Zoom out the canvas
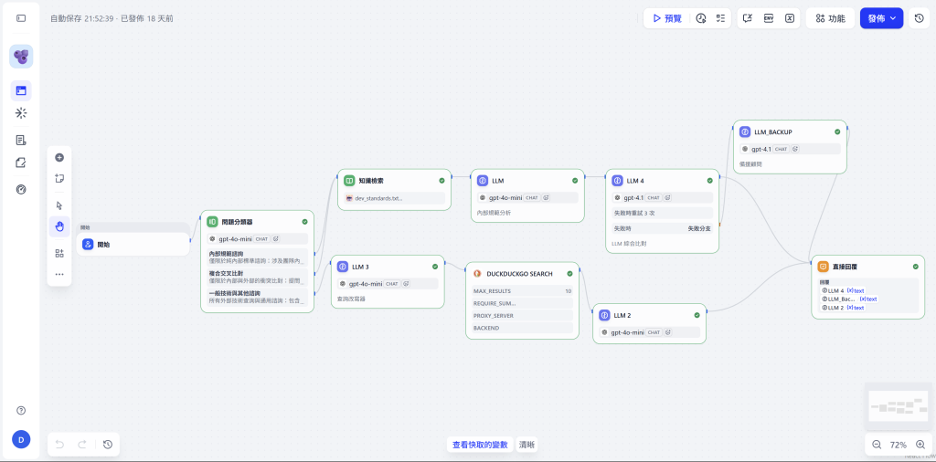Image resolution: width=936 pixels, height=462 pixels. point(877,444)
